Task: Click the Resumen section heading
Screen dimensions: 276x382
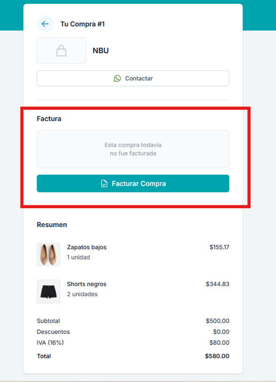Action: 52,225
